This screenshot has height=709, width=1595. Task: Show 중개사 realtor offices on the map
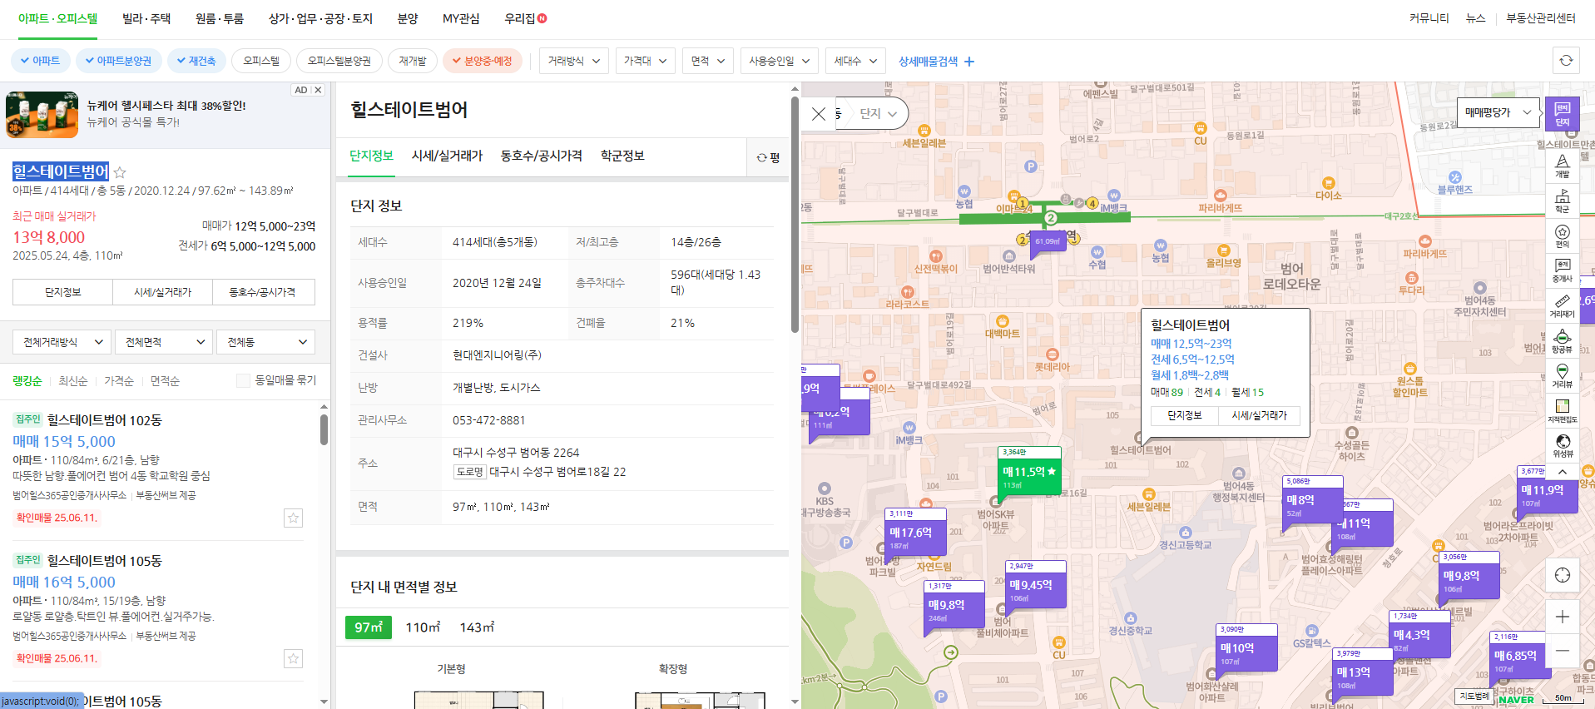tap(1562, 270)
